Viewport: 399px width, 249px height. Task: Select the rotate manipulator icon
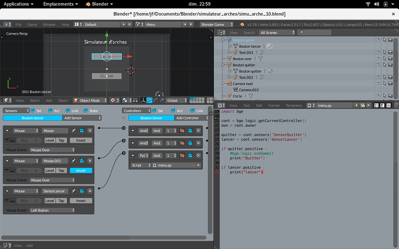155,100
